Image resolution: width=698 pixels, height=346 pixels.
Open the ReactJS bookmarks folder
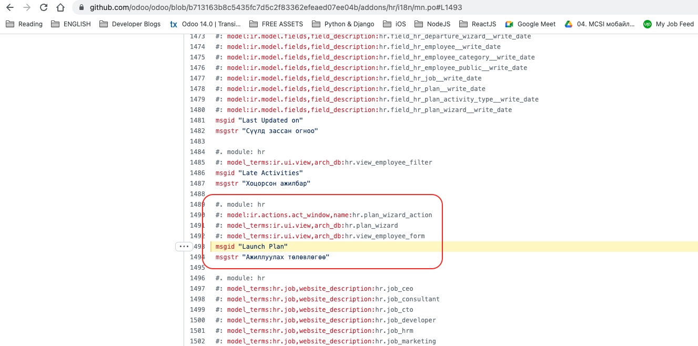click(478, 24)
